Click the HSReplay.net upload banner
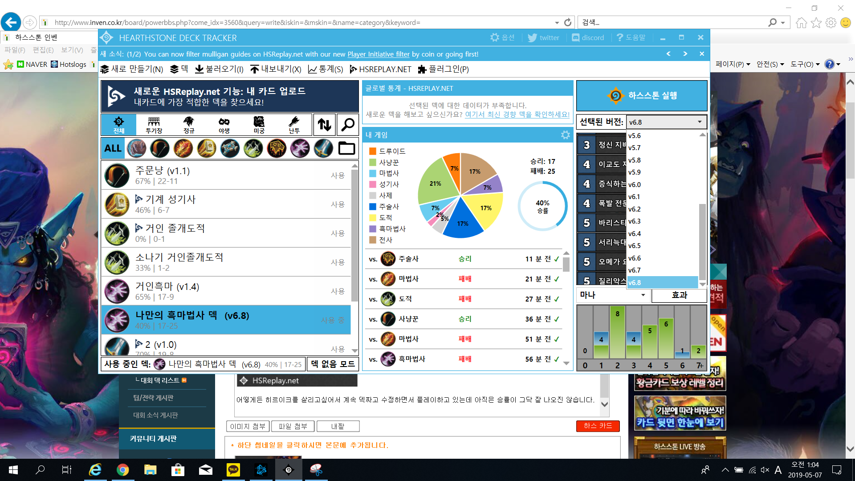The width and height of the screenshot is (855, 481). pyautogui.click(x=230, y=96)
